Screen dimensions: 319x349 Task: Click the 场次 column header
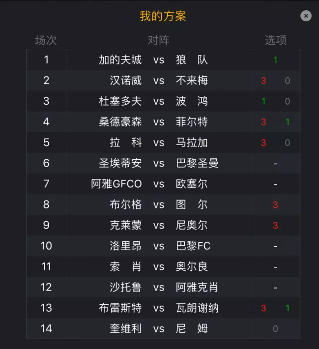[x=46, y=40]
